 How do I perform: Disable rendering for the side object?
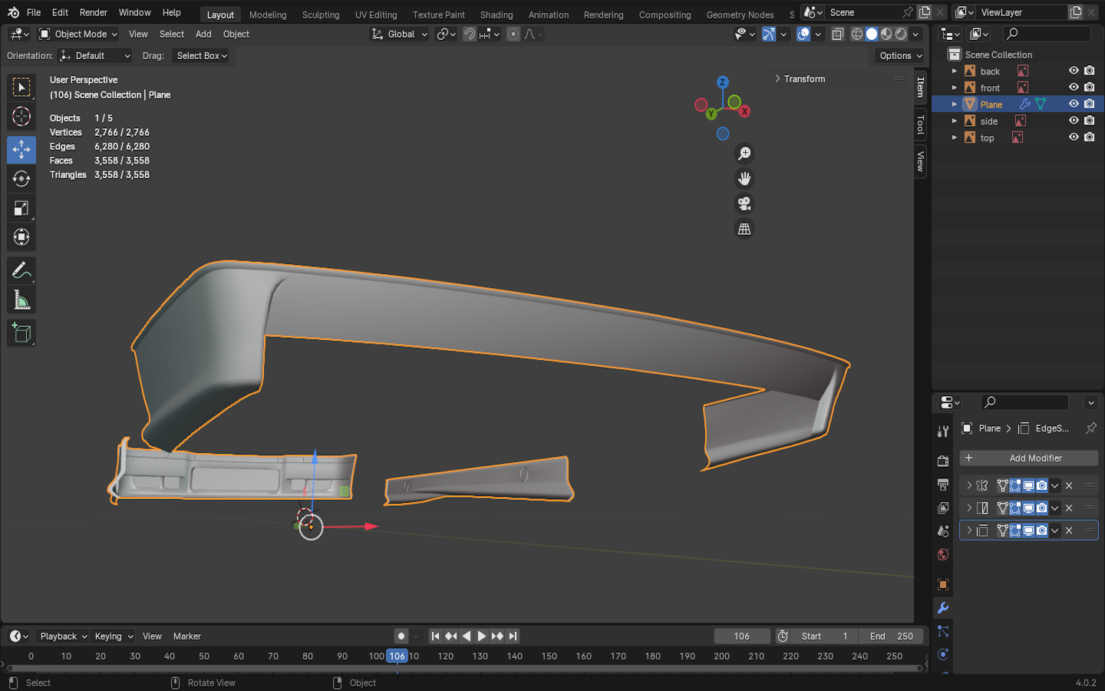(1090, 121)
